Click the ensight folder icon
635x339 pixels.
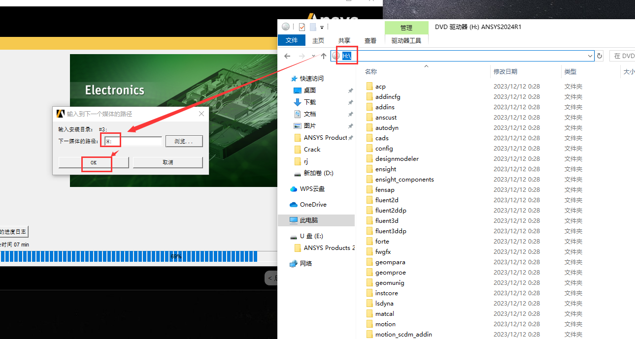coord(370,169)
